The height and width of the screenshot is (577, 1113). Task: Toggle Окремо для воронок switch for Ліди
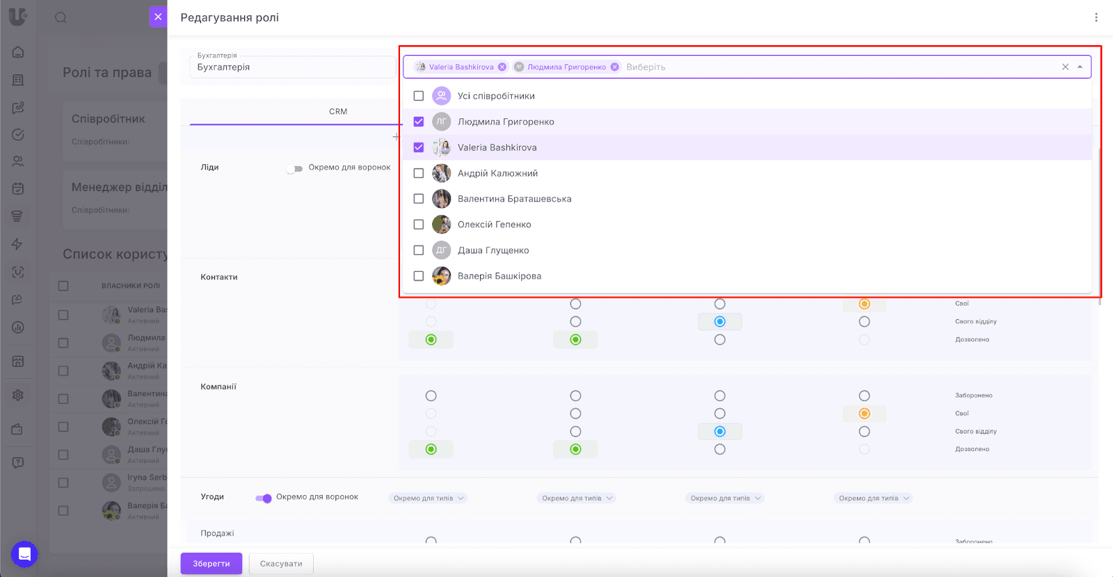[x=295, y=168]
